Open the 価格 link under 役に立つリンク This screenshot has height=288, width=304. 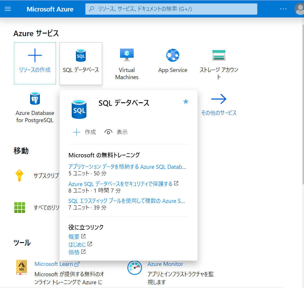(x=74, y=252)
